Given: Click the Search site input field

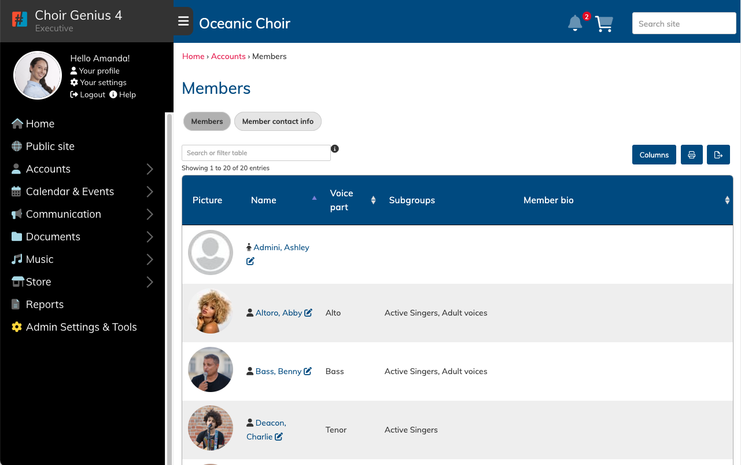Looking at the screenshot, I should (x=684, y=24).
